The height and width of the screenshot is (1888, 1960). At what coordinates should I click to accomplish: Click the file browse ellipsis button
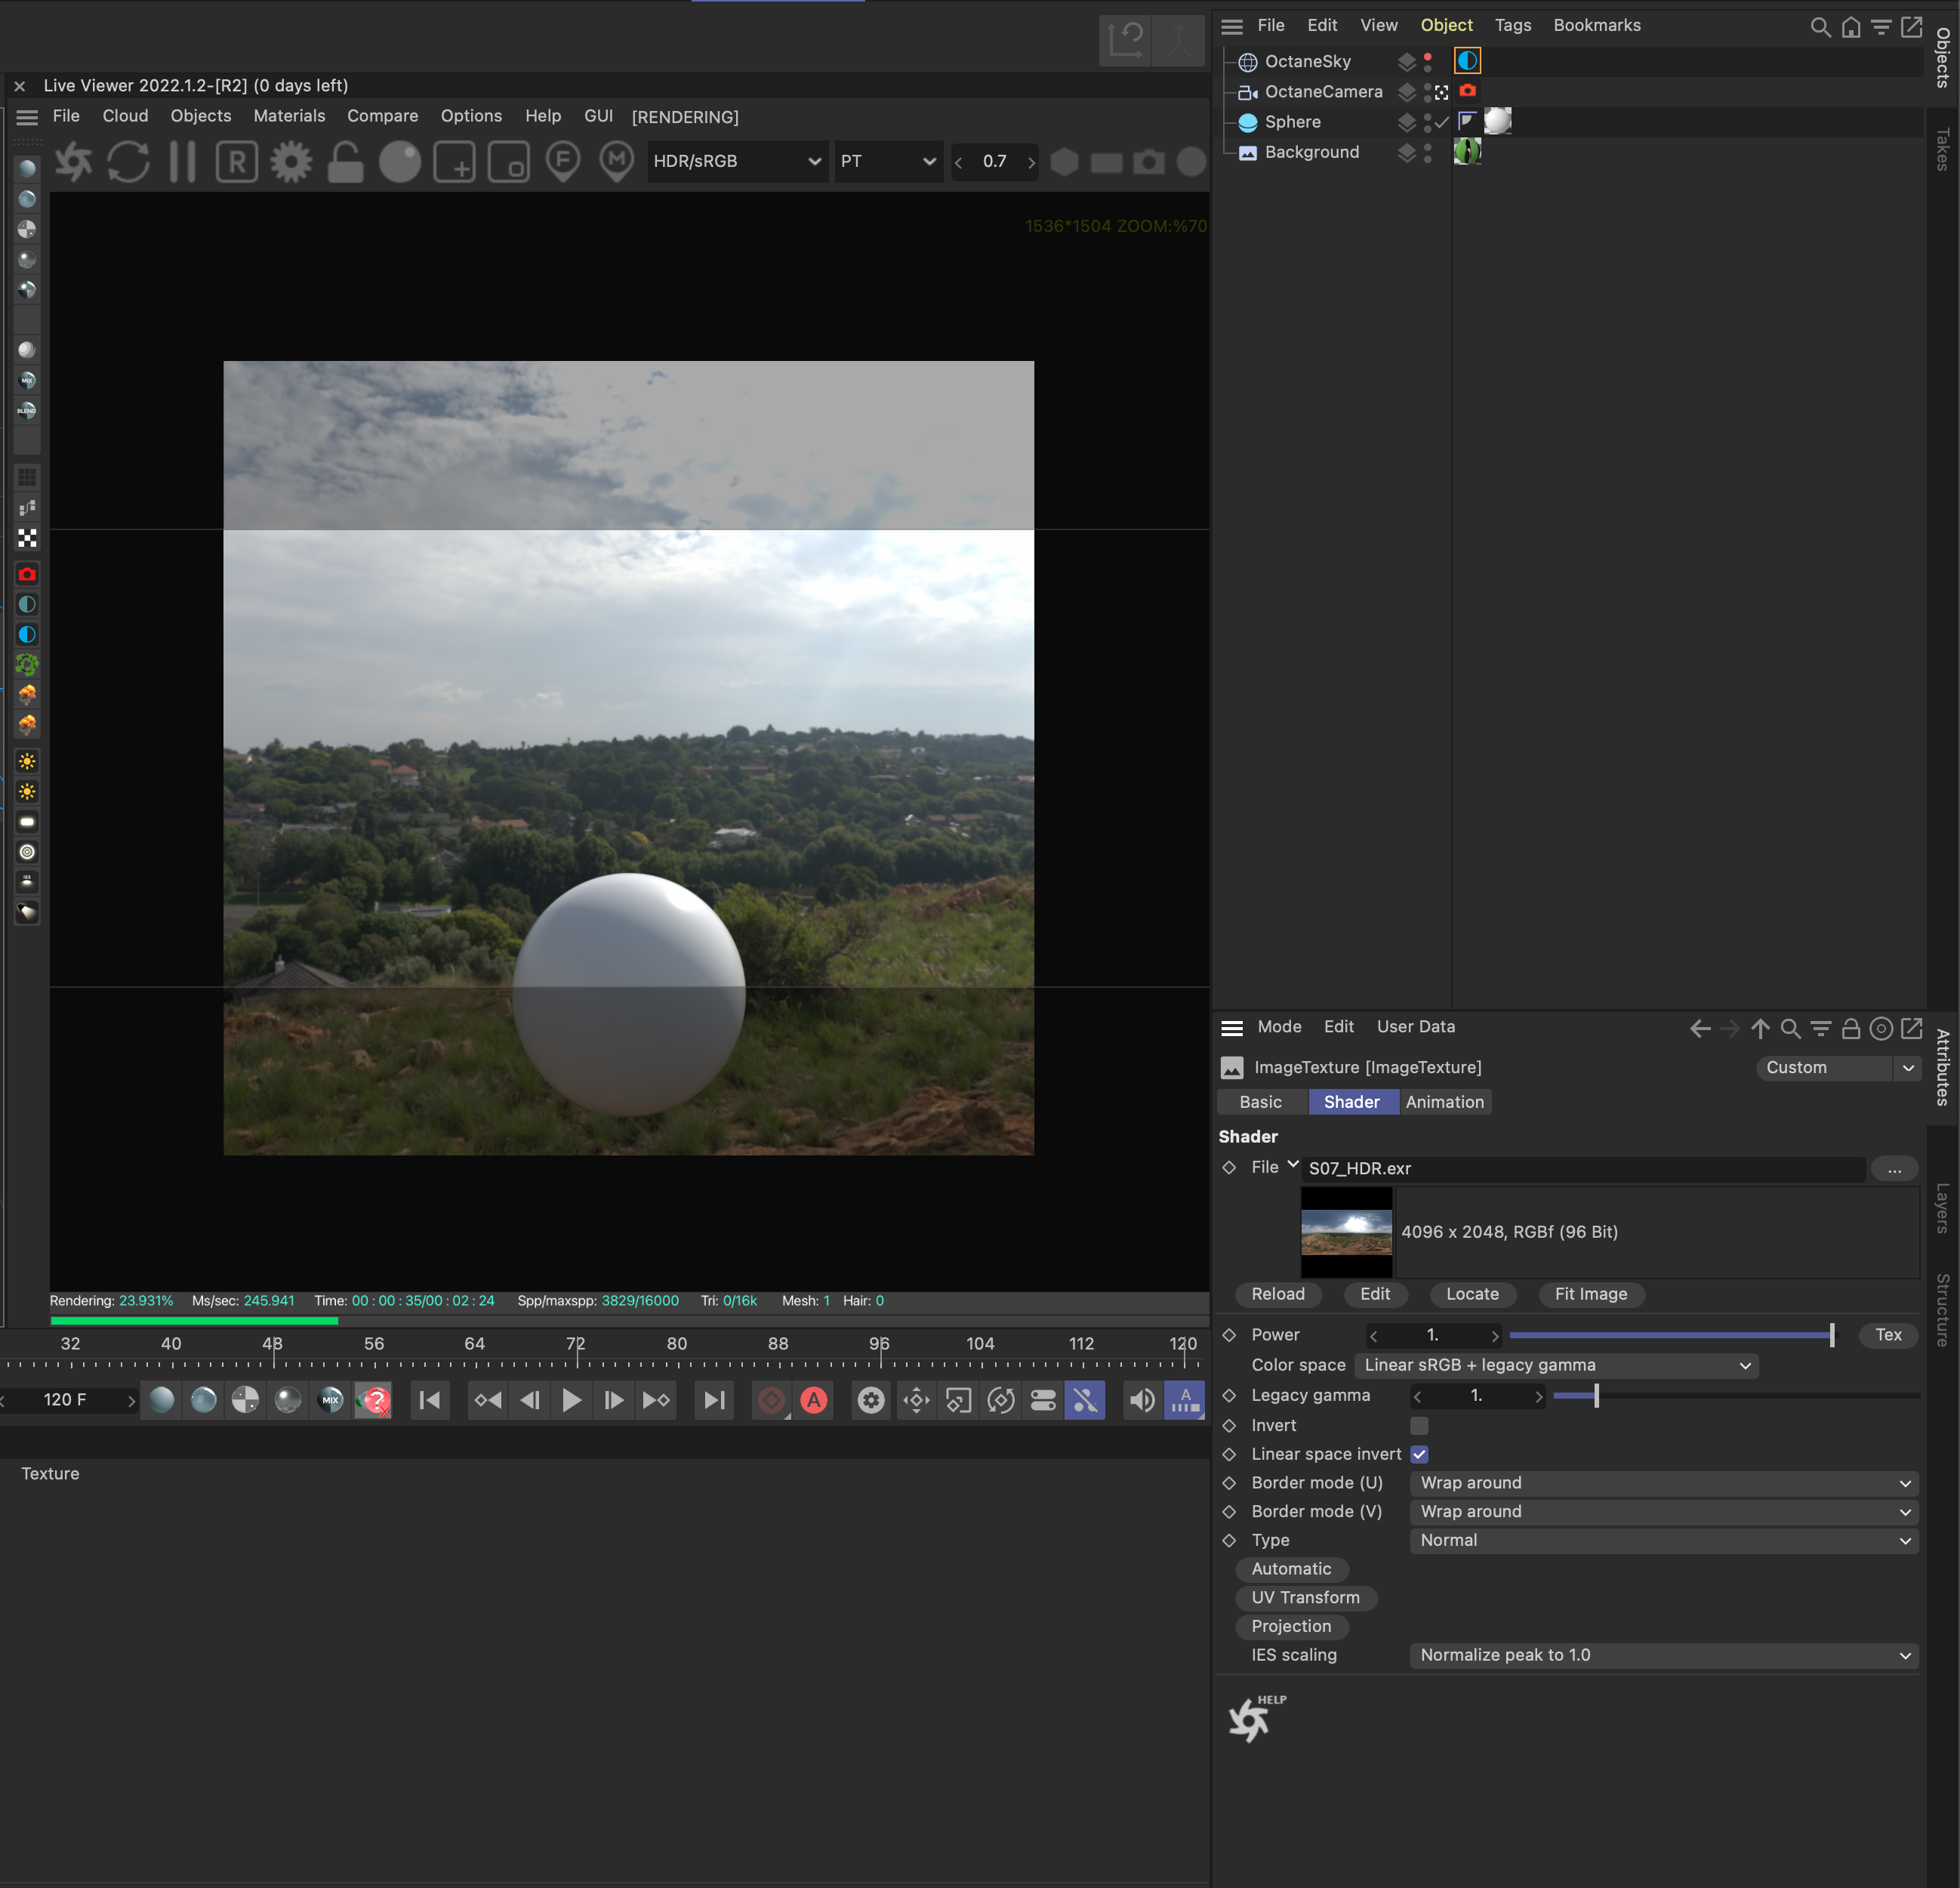1894,1168
